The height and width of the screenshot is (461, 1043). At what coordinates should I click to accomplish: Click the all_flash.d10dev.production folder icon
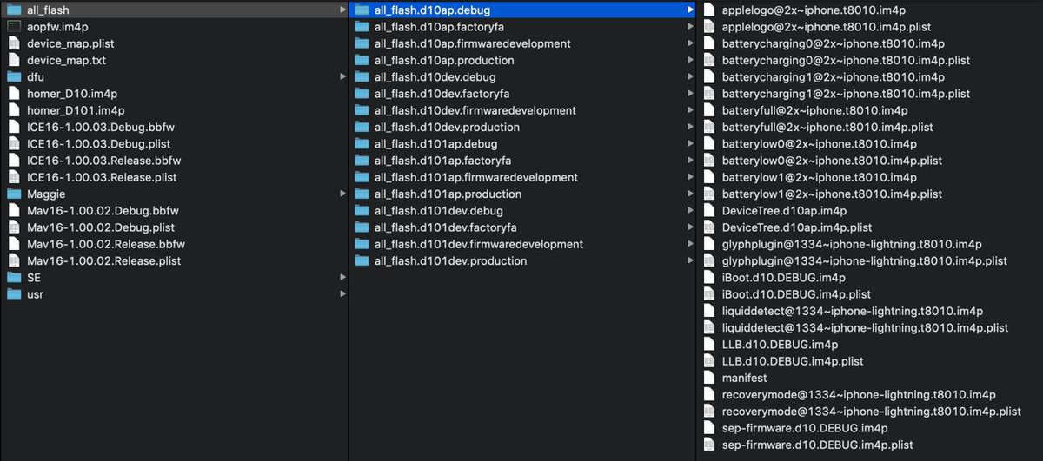point(361,127)
